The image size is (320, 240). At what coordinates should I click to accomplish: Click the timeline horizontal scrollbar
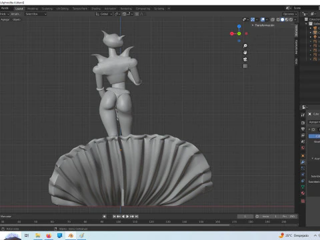(x=115, y=225)
